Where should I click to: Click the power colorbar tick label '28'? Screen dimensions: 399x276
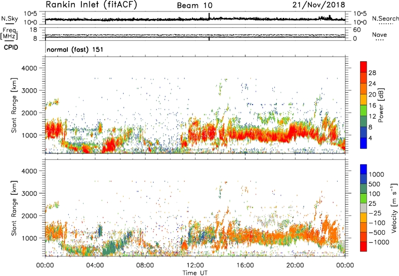click(372, 73)
